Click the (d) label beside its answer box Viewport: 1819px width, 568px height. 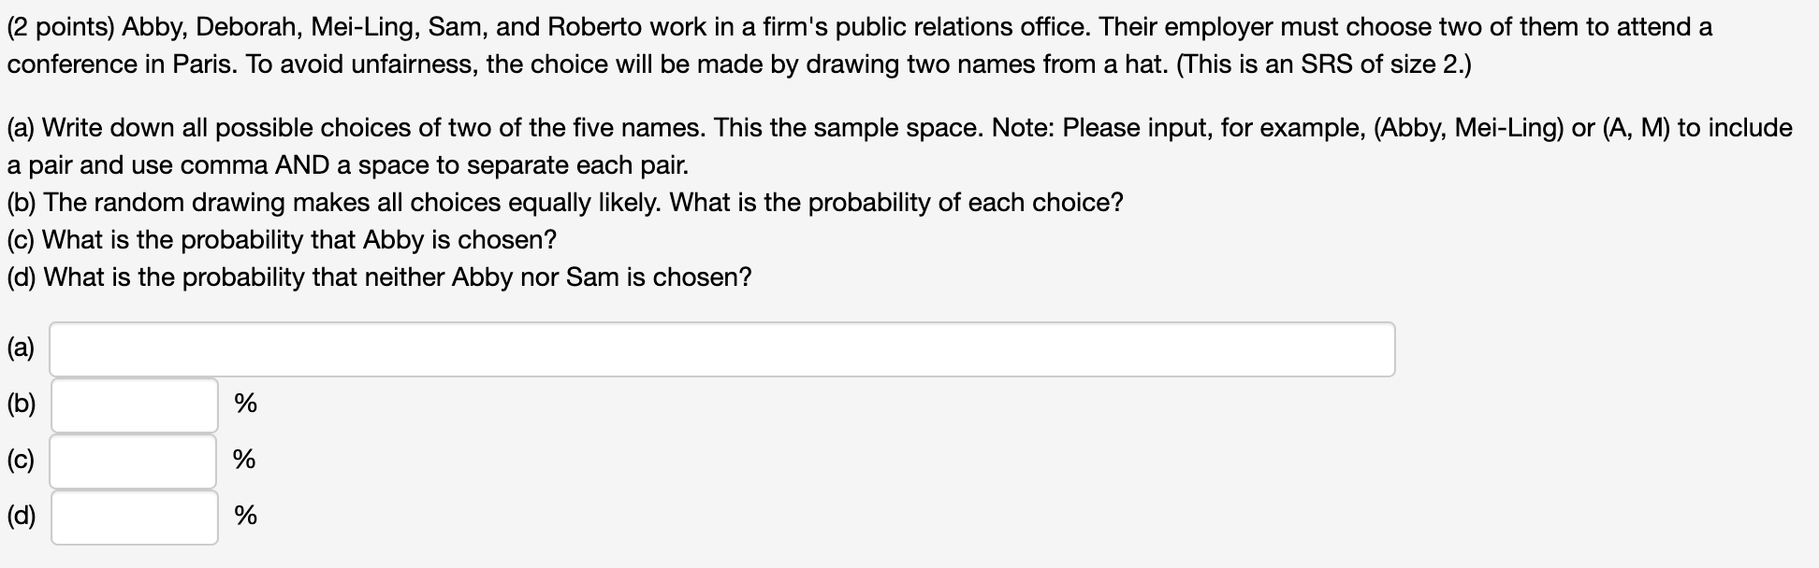(22, 516)
